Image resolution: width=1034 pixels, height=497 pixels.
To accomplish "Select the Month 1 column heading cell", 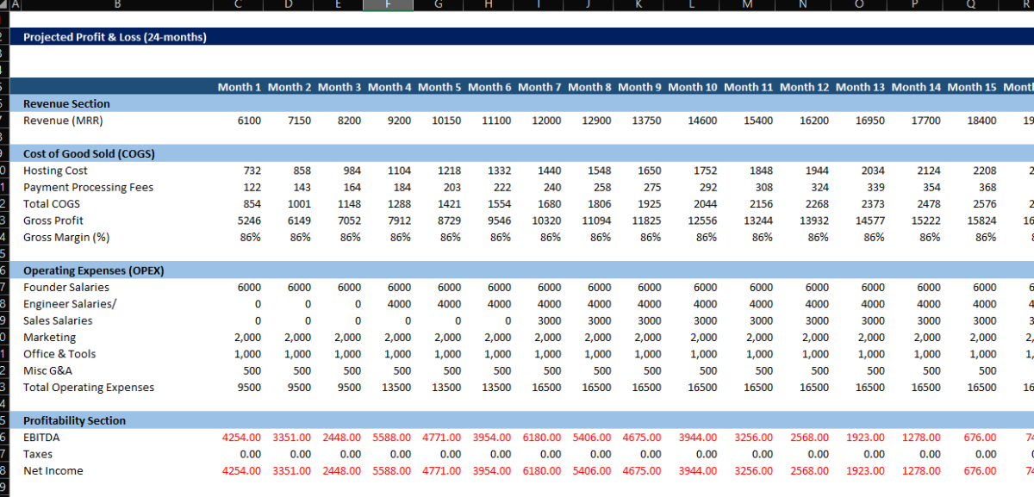I will click(239, 87).
